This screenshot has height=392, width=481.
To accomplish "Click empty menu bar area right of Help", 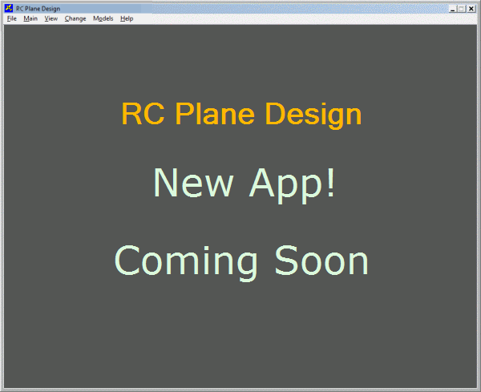I will [305, 18].
